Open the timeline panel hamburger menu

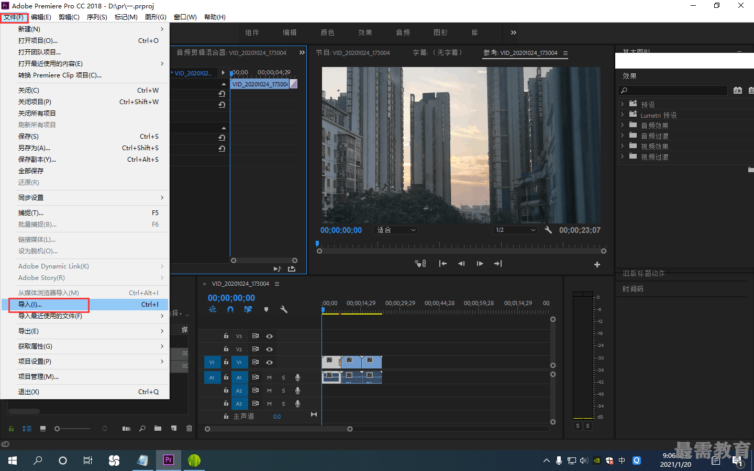[277, 284]
